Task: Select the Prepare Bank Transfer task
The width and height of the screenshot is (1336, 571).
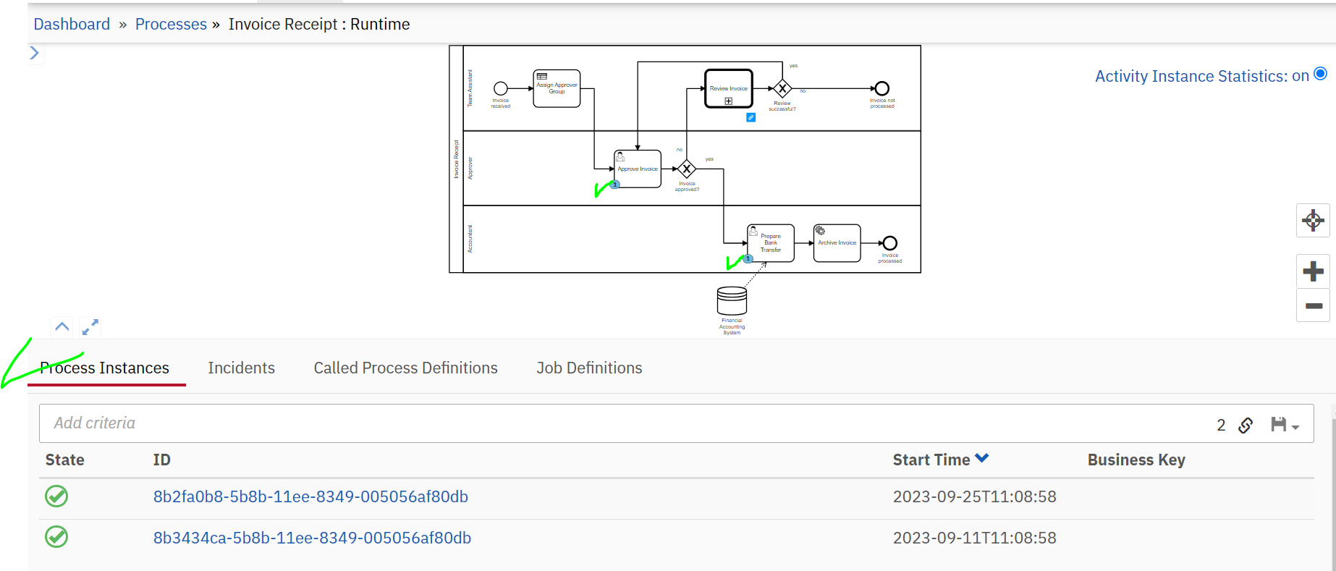Action: [771, 243]
